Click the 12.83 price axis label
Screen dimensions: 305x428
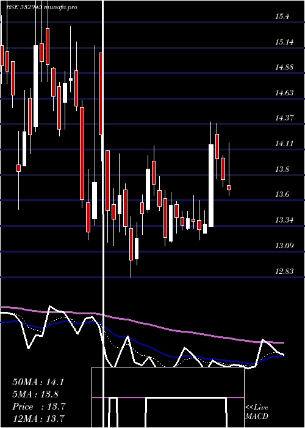pyautogui.click(x=284, y=271)
